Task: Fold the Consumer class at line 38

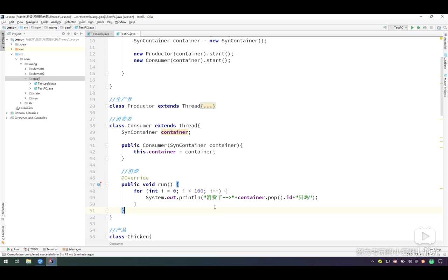Action: click(x=107, y=126)
